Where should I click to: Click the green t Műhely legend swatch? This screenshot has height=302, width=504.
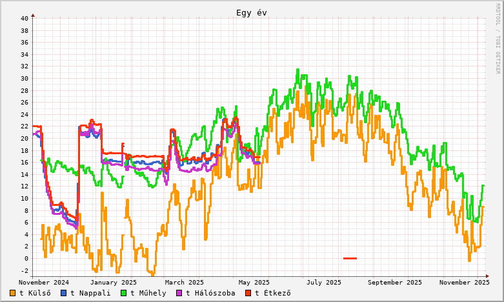click(124, 293)
